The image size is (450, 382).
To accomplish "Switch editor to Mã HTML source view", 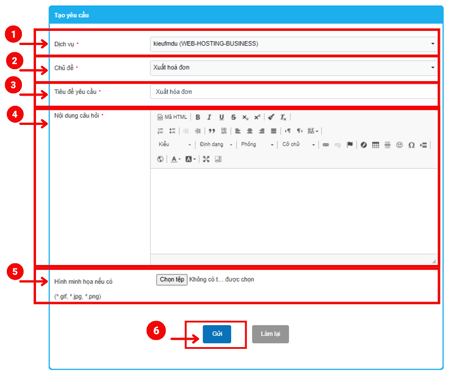I will pos(172,117).
